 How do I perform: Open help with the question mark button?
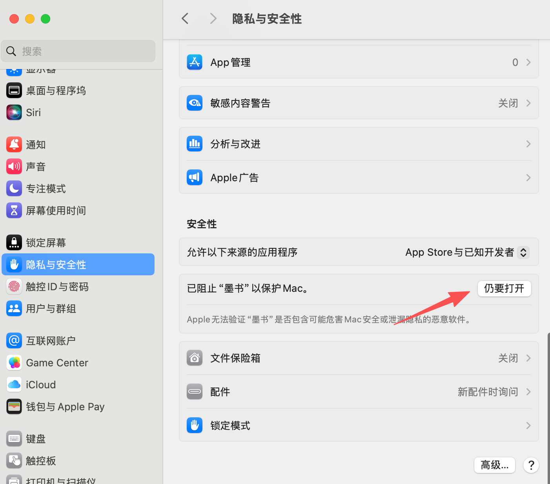point(531,465)
